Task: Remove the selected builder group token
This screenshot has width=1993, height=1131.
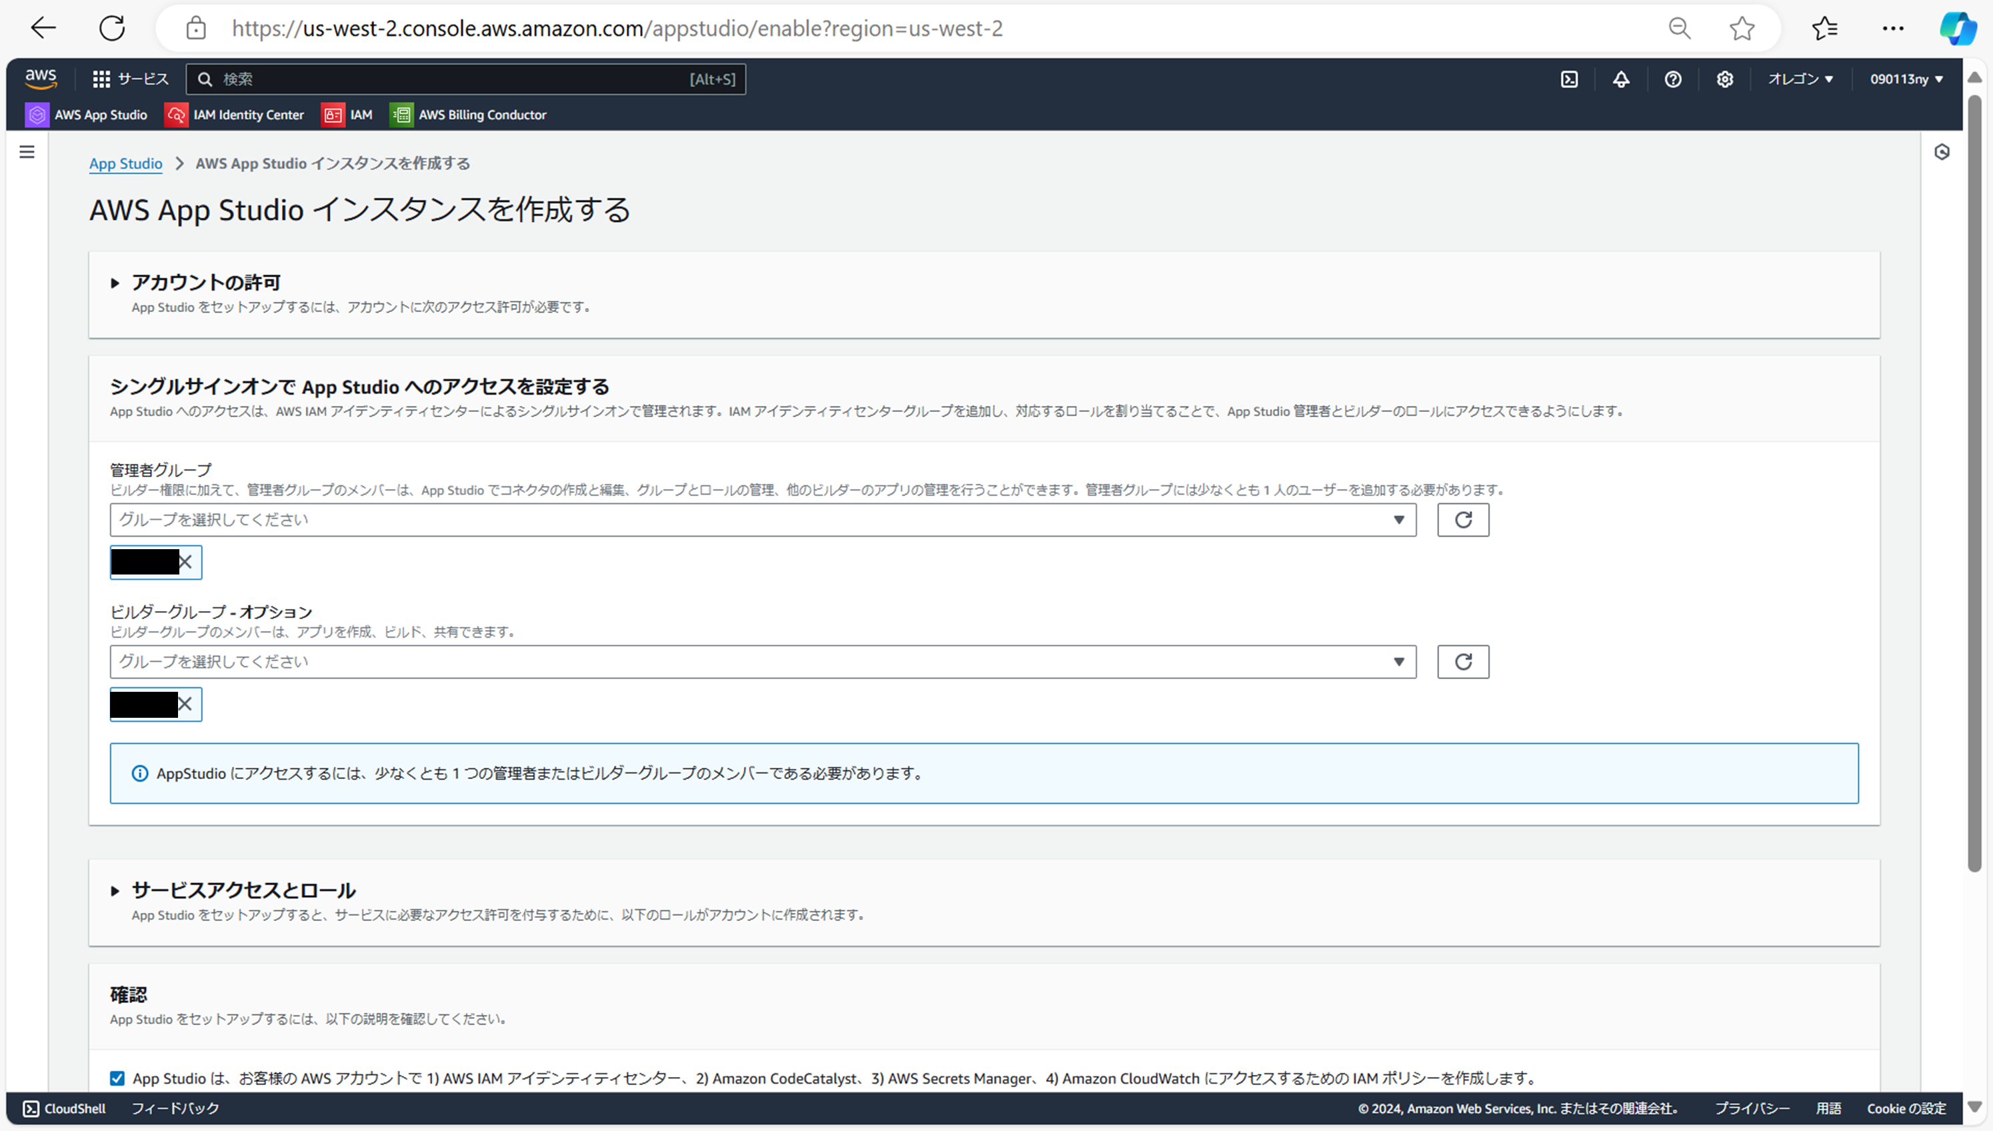Action: click(x=185, y=704)
